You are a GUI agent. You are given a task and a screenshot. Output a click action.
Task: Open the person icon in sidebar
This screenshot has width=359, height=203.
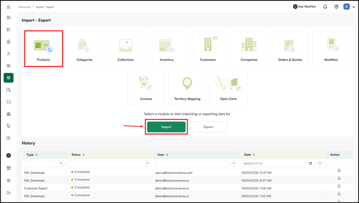tap(9, 54)
